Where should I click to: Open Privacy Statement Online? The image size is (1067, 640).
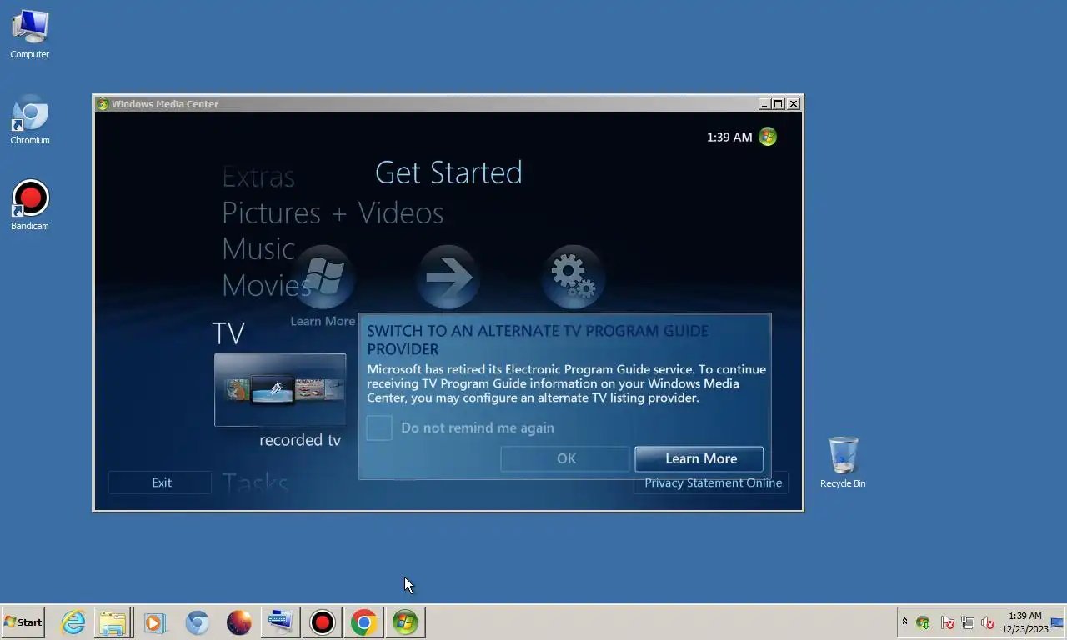713,482
